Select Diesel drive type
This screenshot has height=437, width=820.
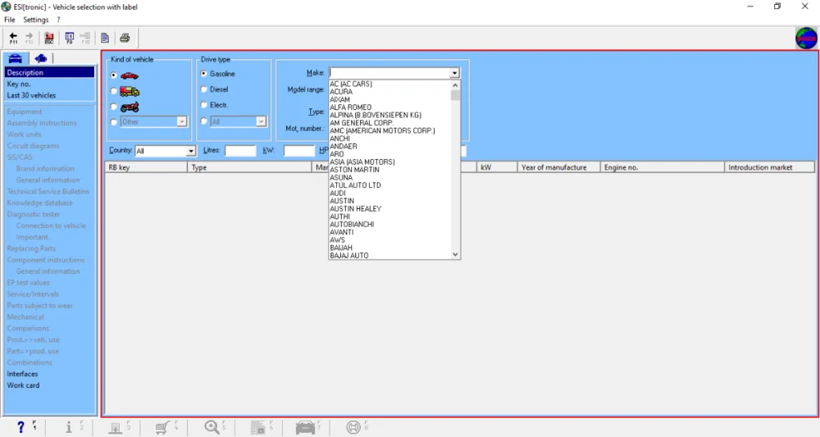tap(204, 89)
